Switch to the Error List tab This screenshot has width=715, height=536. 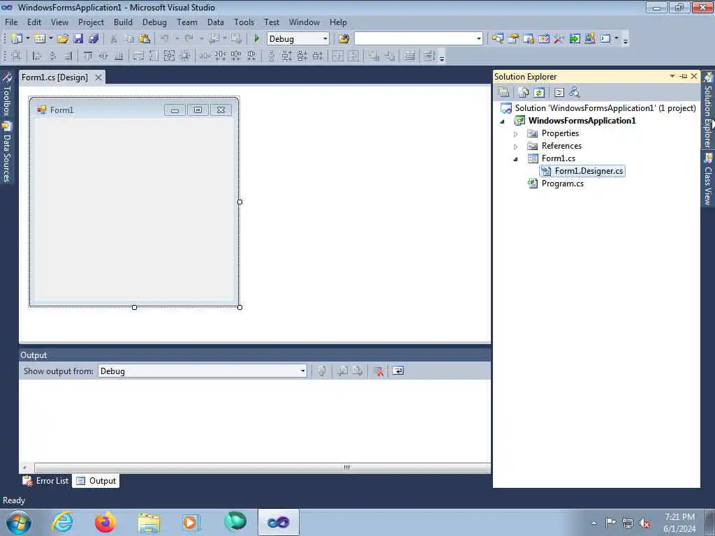point(45,481)
